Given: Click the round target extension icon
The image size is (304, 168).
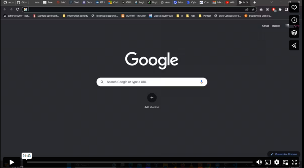Looking at the screenshot, I should point(267,9).
